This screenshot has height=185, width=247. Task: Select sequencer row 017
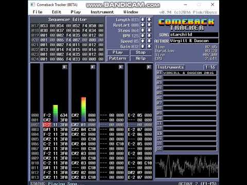[x=67, y=26]
